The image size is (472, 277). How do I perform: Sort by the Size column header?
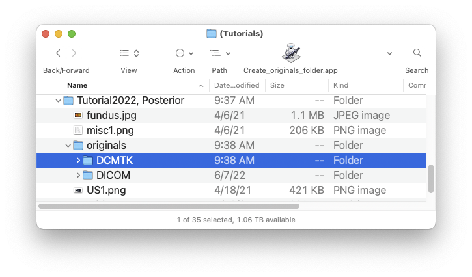tap(296, 85)
